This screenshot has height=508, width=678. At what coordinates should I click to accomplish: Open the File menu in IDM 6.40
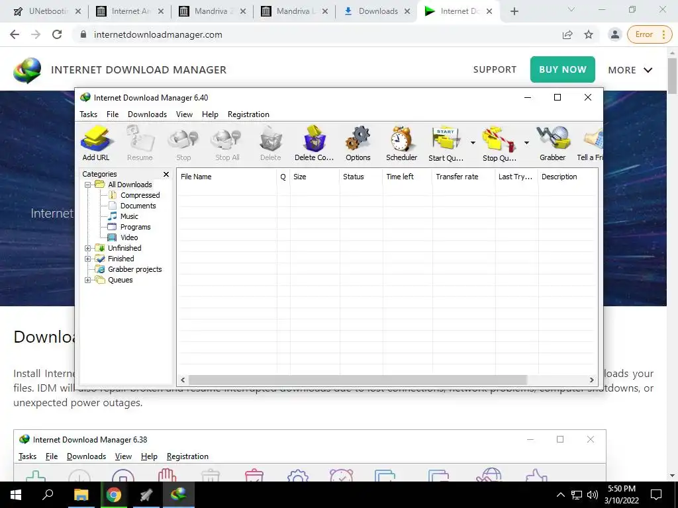[x=113, y=114]
